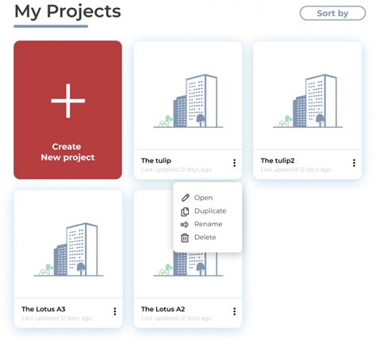Viewport: 376px width, 344px height.
Task: Click the plus icon on Create New project
Action: pyautogui.click(x=68, y=101)
